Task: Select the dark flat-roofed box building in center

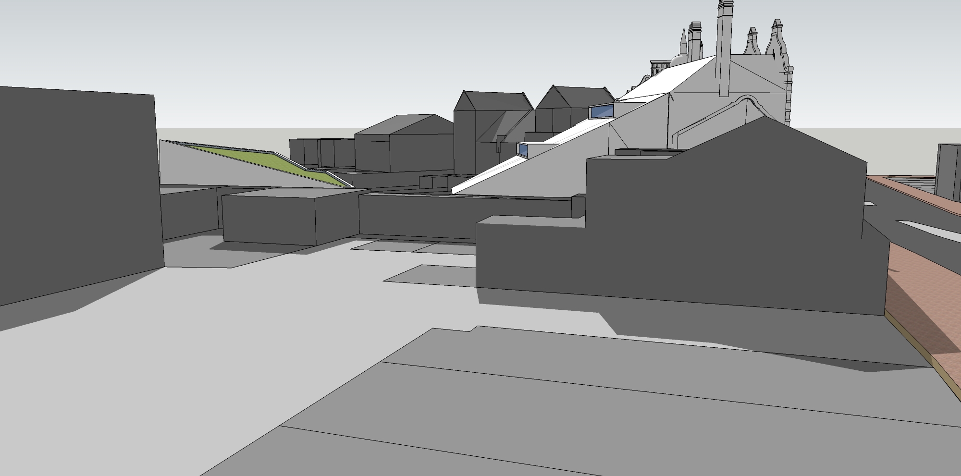Action: coord(269,219)
